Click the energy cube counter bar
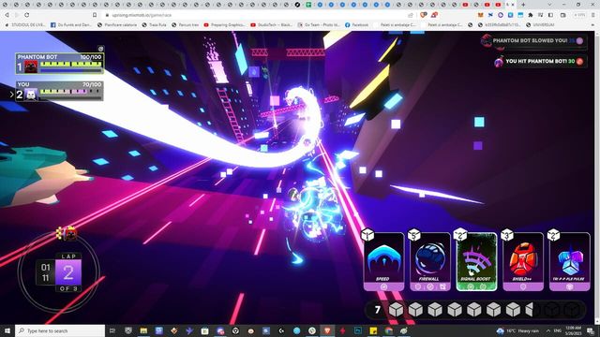The height and width of the screenshot is (337, 600). tap(475, 310)
